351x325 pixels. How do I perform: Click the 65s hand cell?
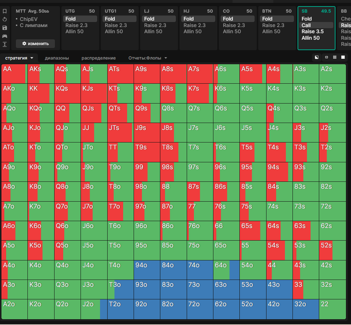[x=253, y=231]
